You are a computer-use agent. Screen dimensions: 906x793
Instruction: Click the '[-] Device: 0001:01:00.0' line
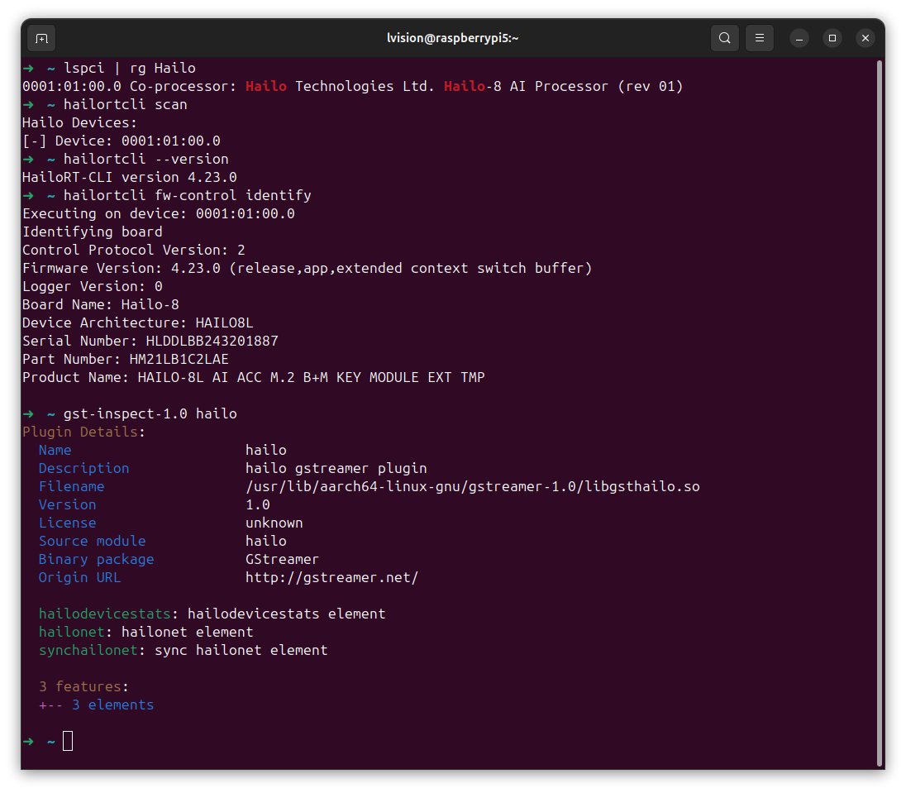tap(122, 141)
